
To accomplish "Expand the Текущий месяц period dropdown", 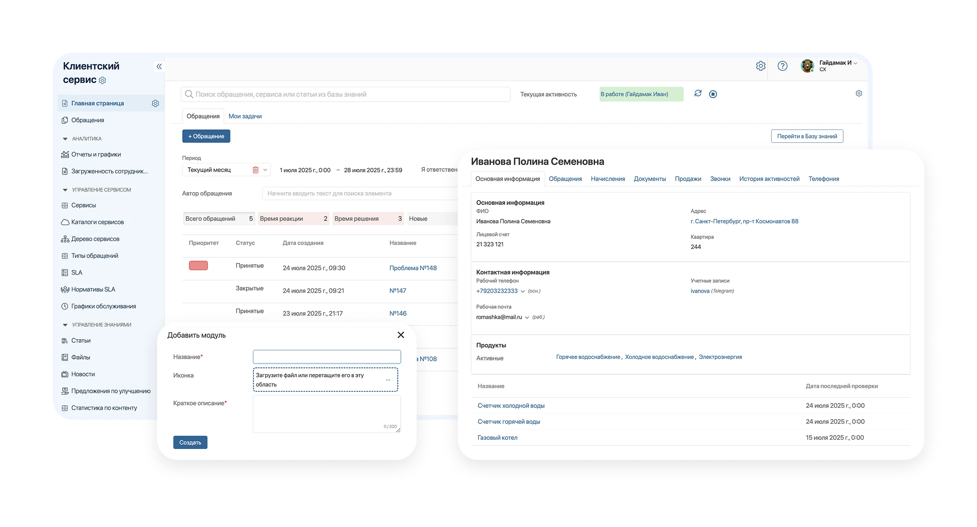I will click(x=265, y=170).
